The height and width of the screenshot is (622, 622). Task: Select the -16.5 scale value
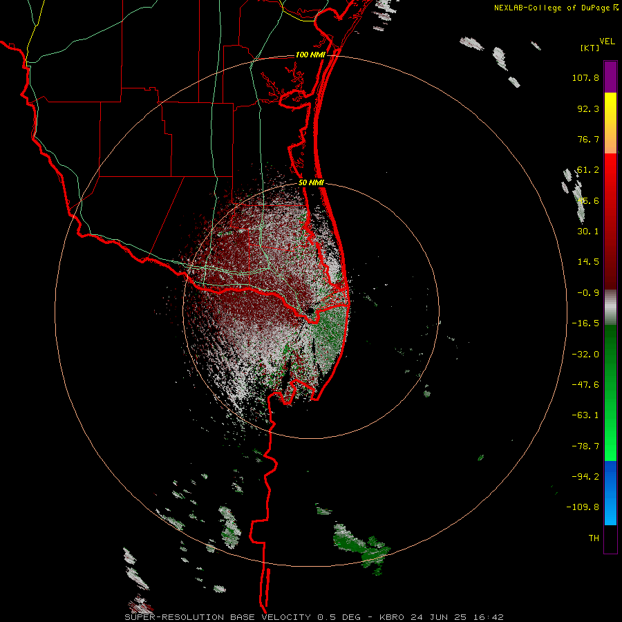(x=585, y=323)
